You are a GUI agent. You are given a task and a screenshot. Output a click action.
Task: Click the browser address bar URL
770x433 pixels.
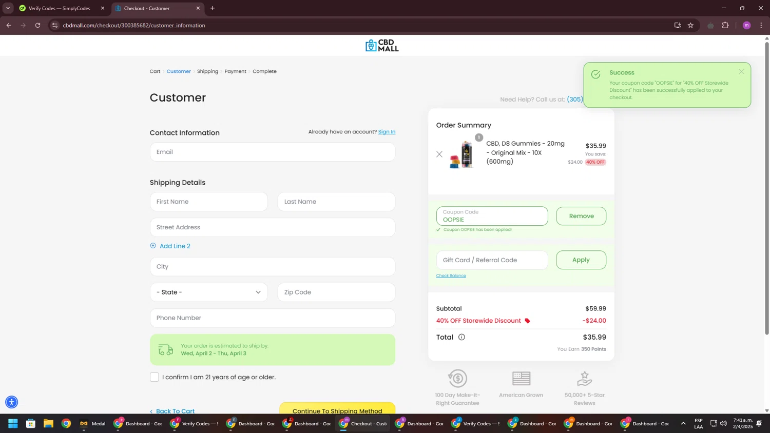click(x=134, y=25)
